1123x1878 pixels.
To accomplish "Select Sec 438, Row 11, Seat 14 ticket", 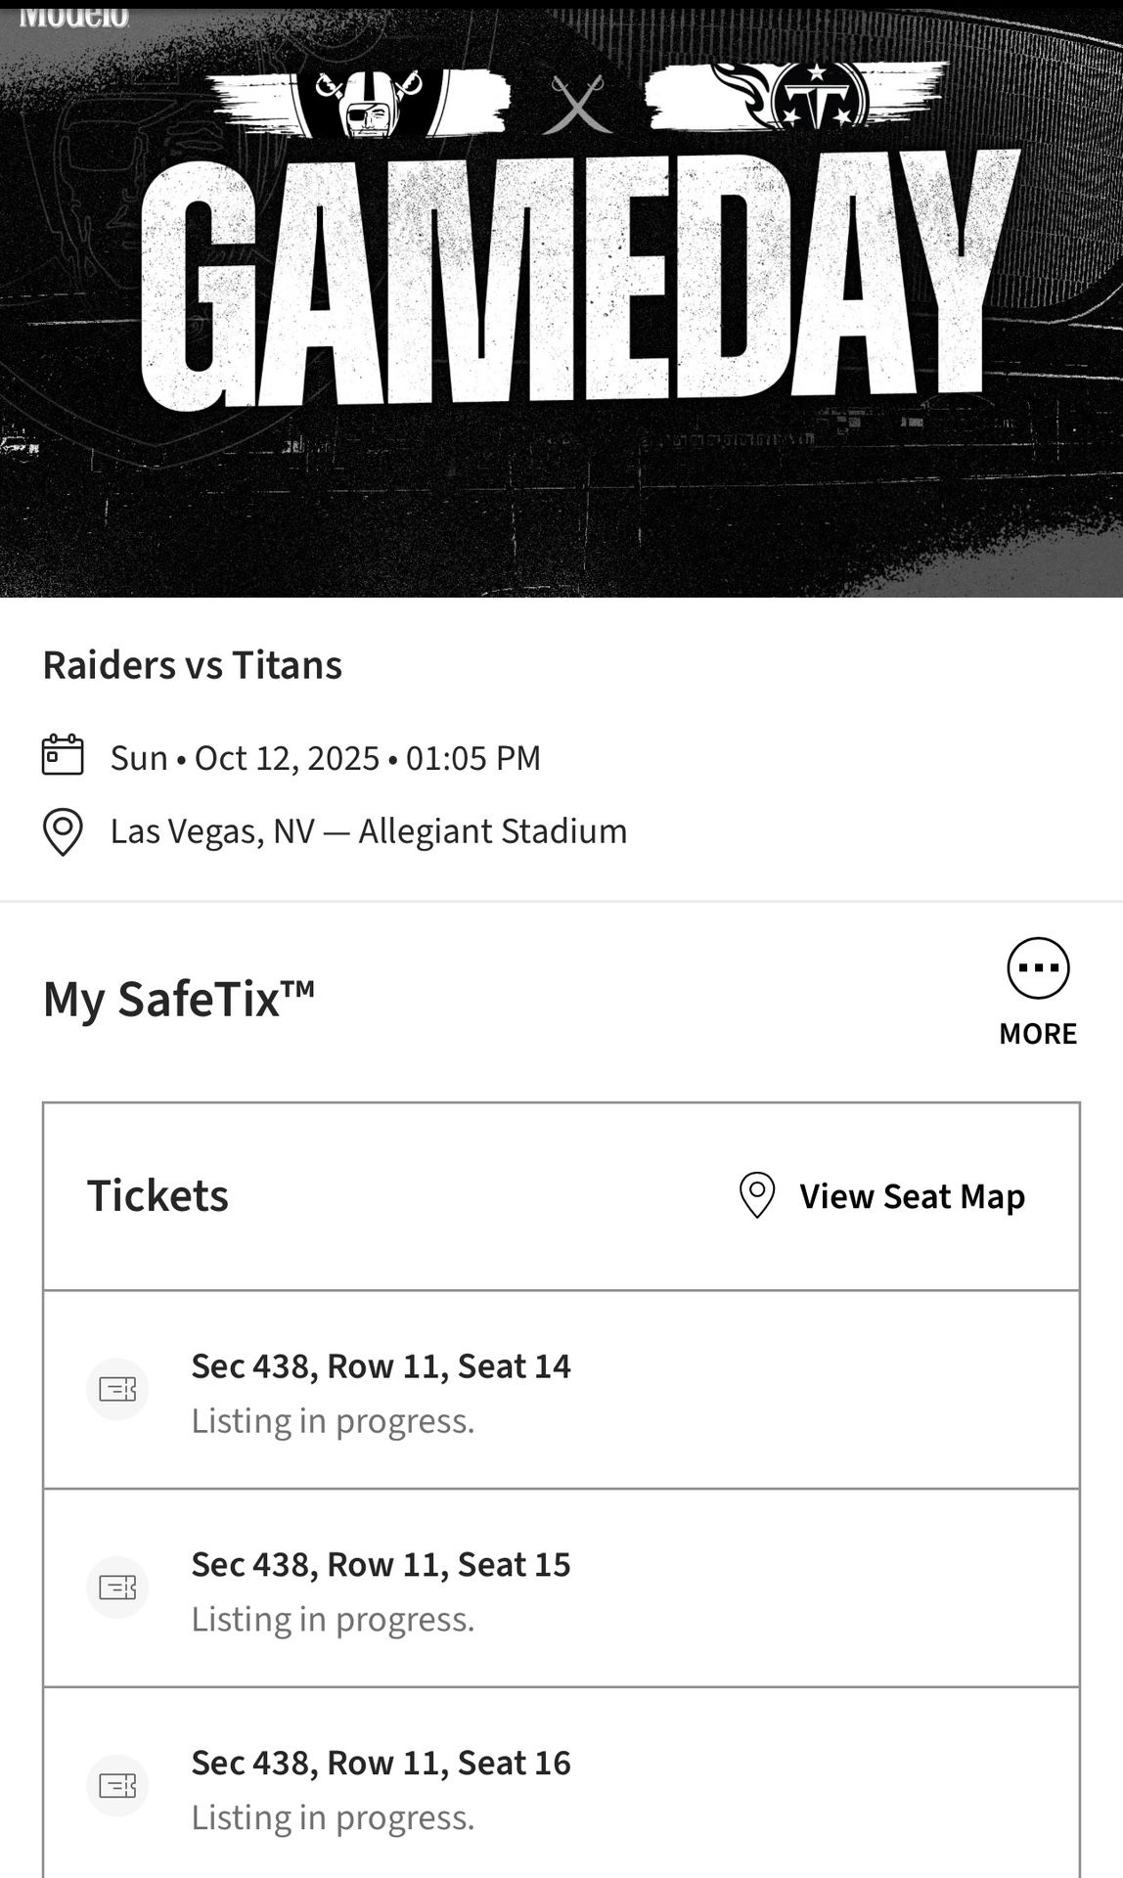I will click(x=381, y=1366).
